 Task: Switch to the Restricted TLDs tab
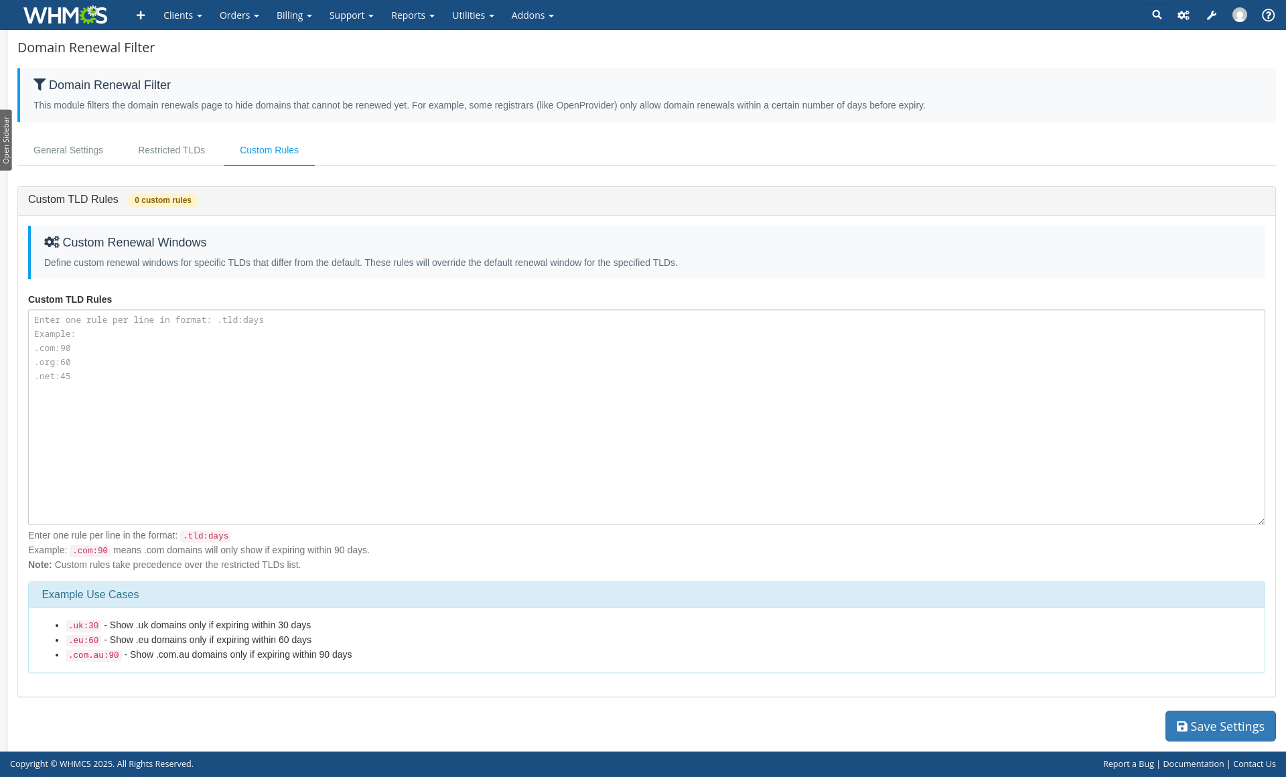pos(171,150)
